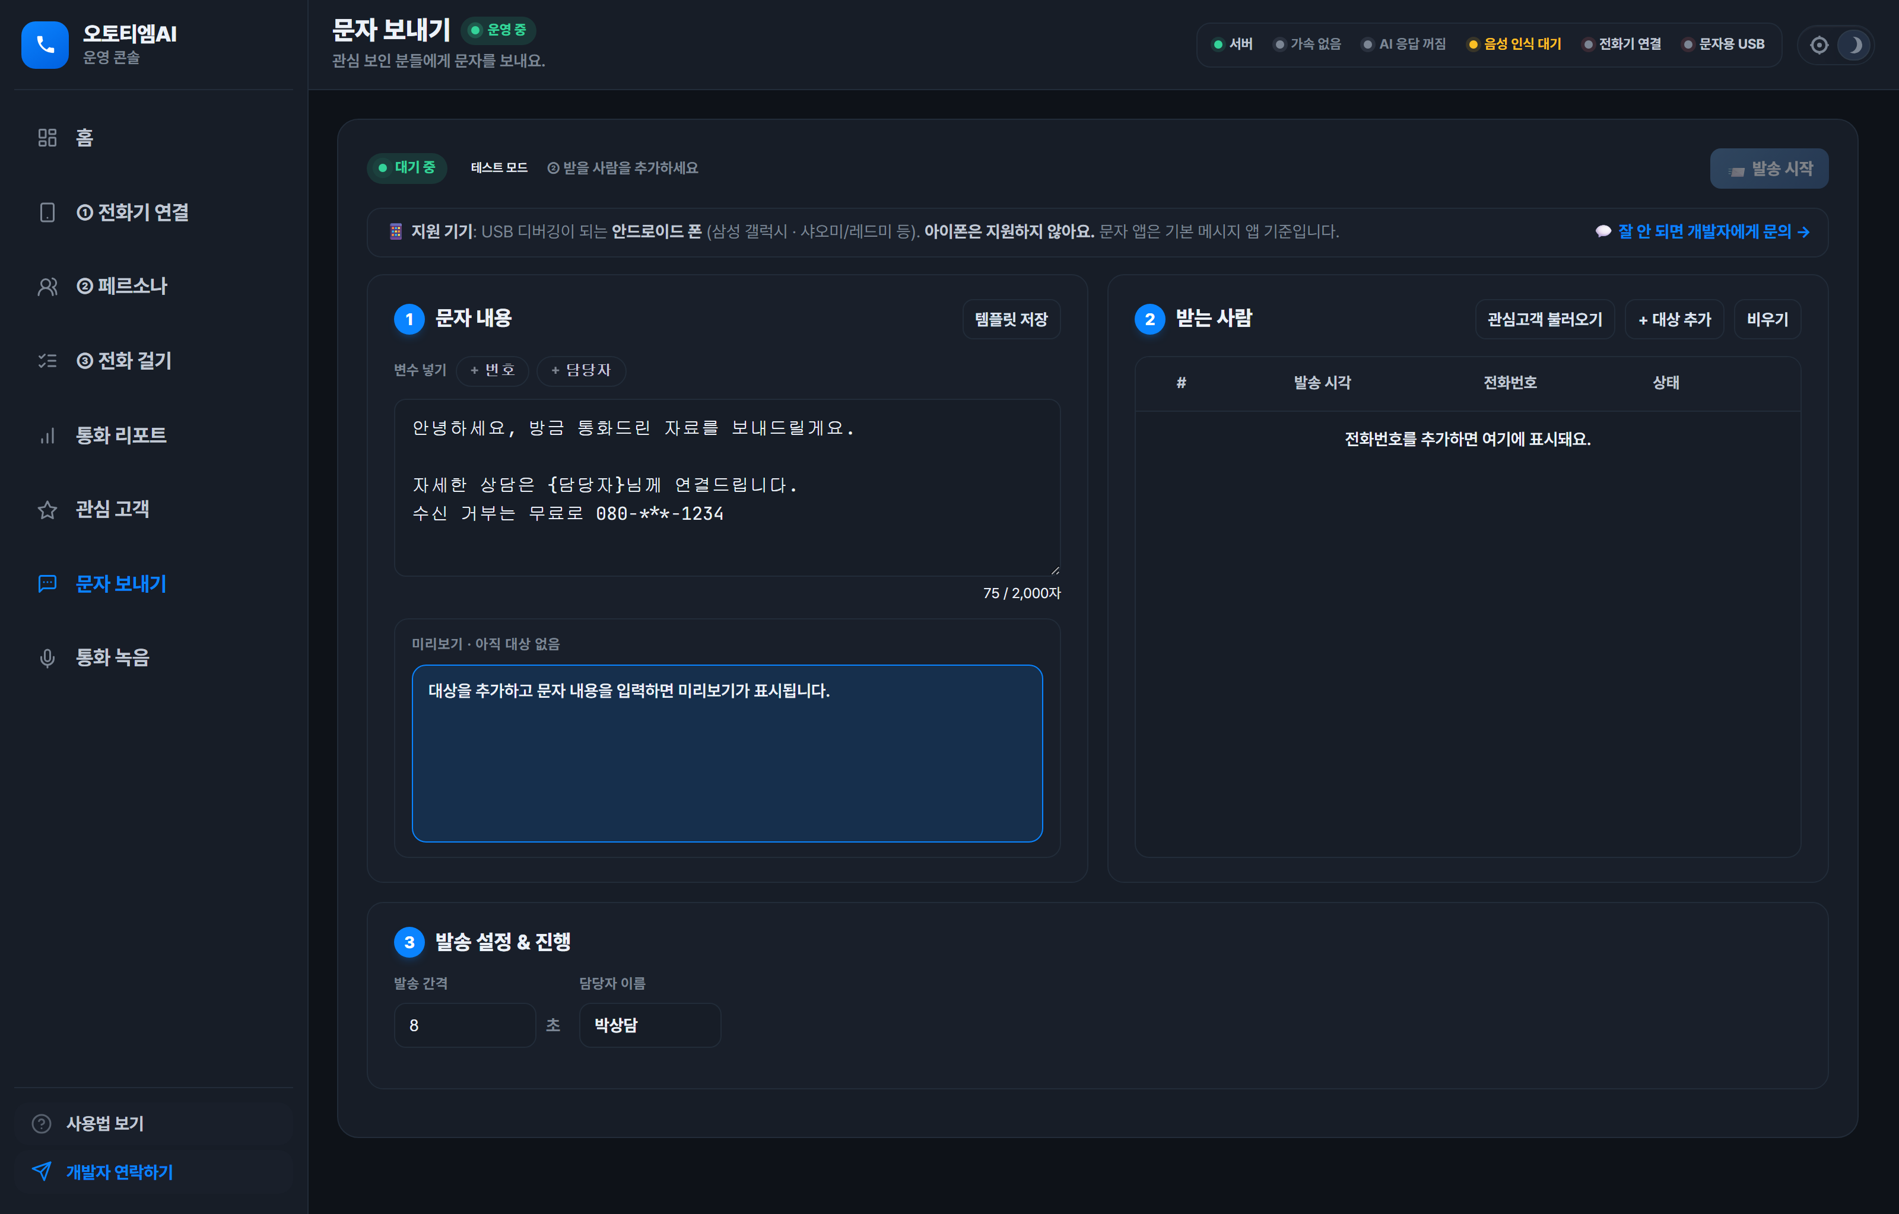The height and width of the screenshot is (1214, 1899).
Task: Click the 관심 고객 star icon
Action: click(x=47, y=509)
